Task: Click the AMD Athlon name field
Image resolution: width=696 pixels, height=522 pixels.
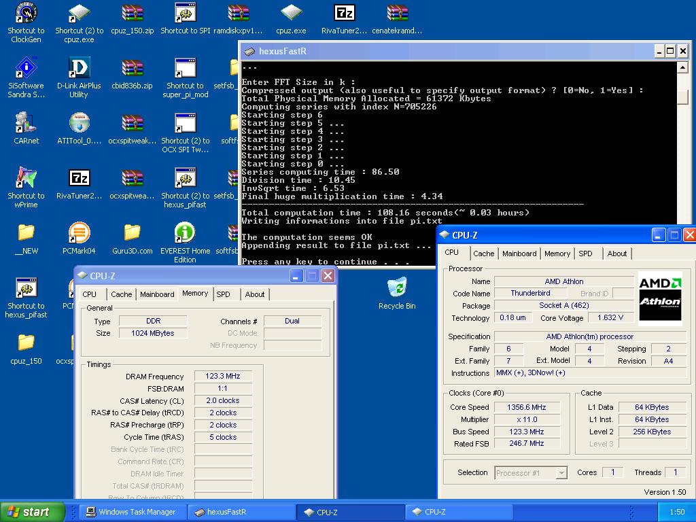Action: point(563,281)
